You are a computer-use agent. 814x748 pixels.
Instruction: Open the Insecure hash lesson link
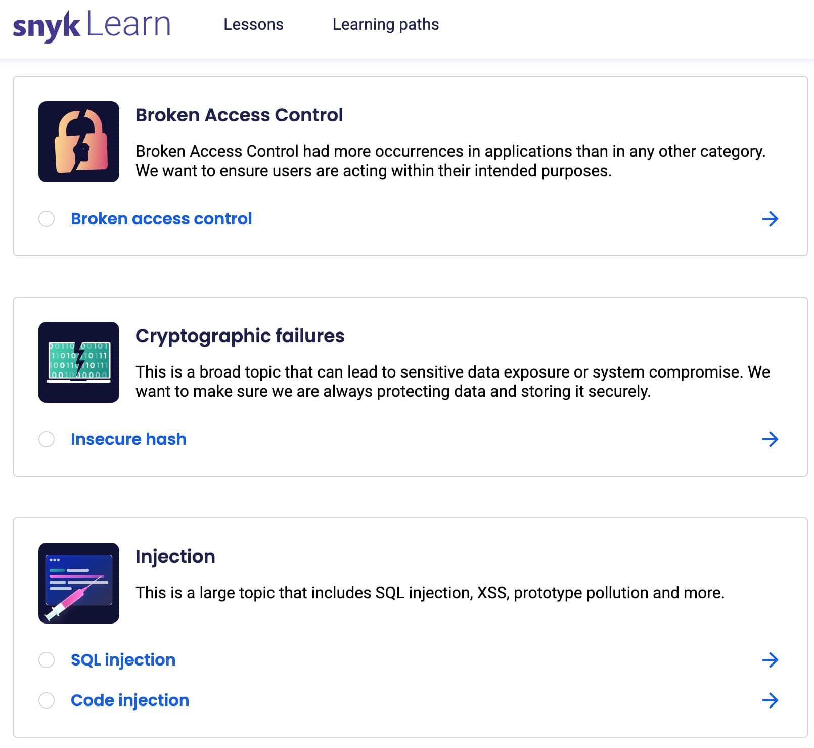click(128, 439)
